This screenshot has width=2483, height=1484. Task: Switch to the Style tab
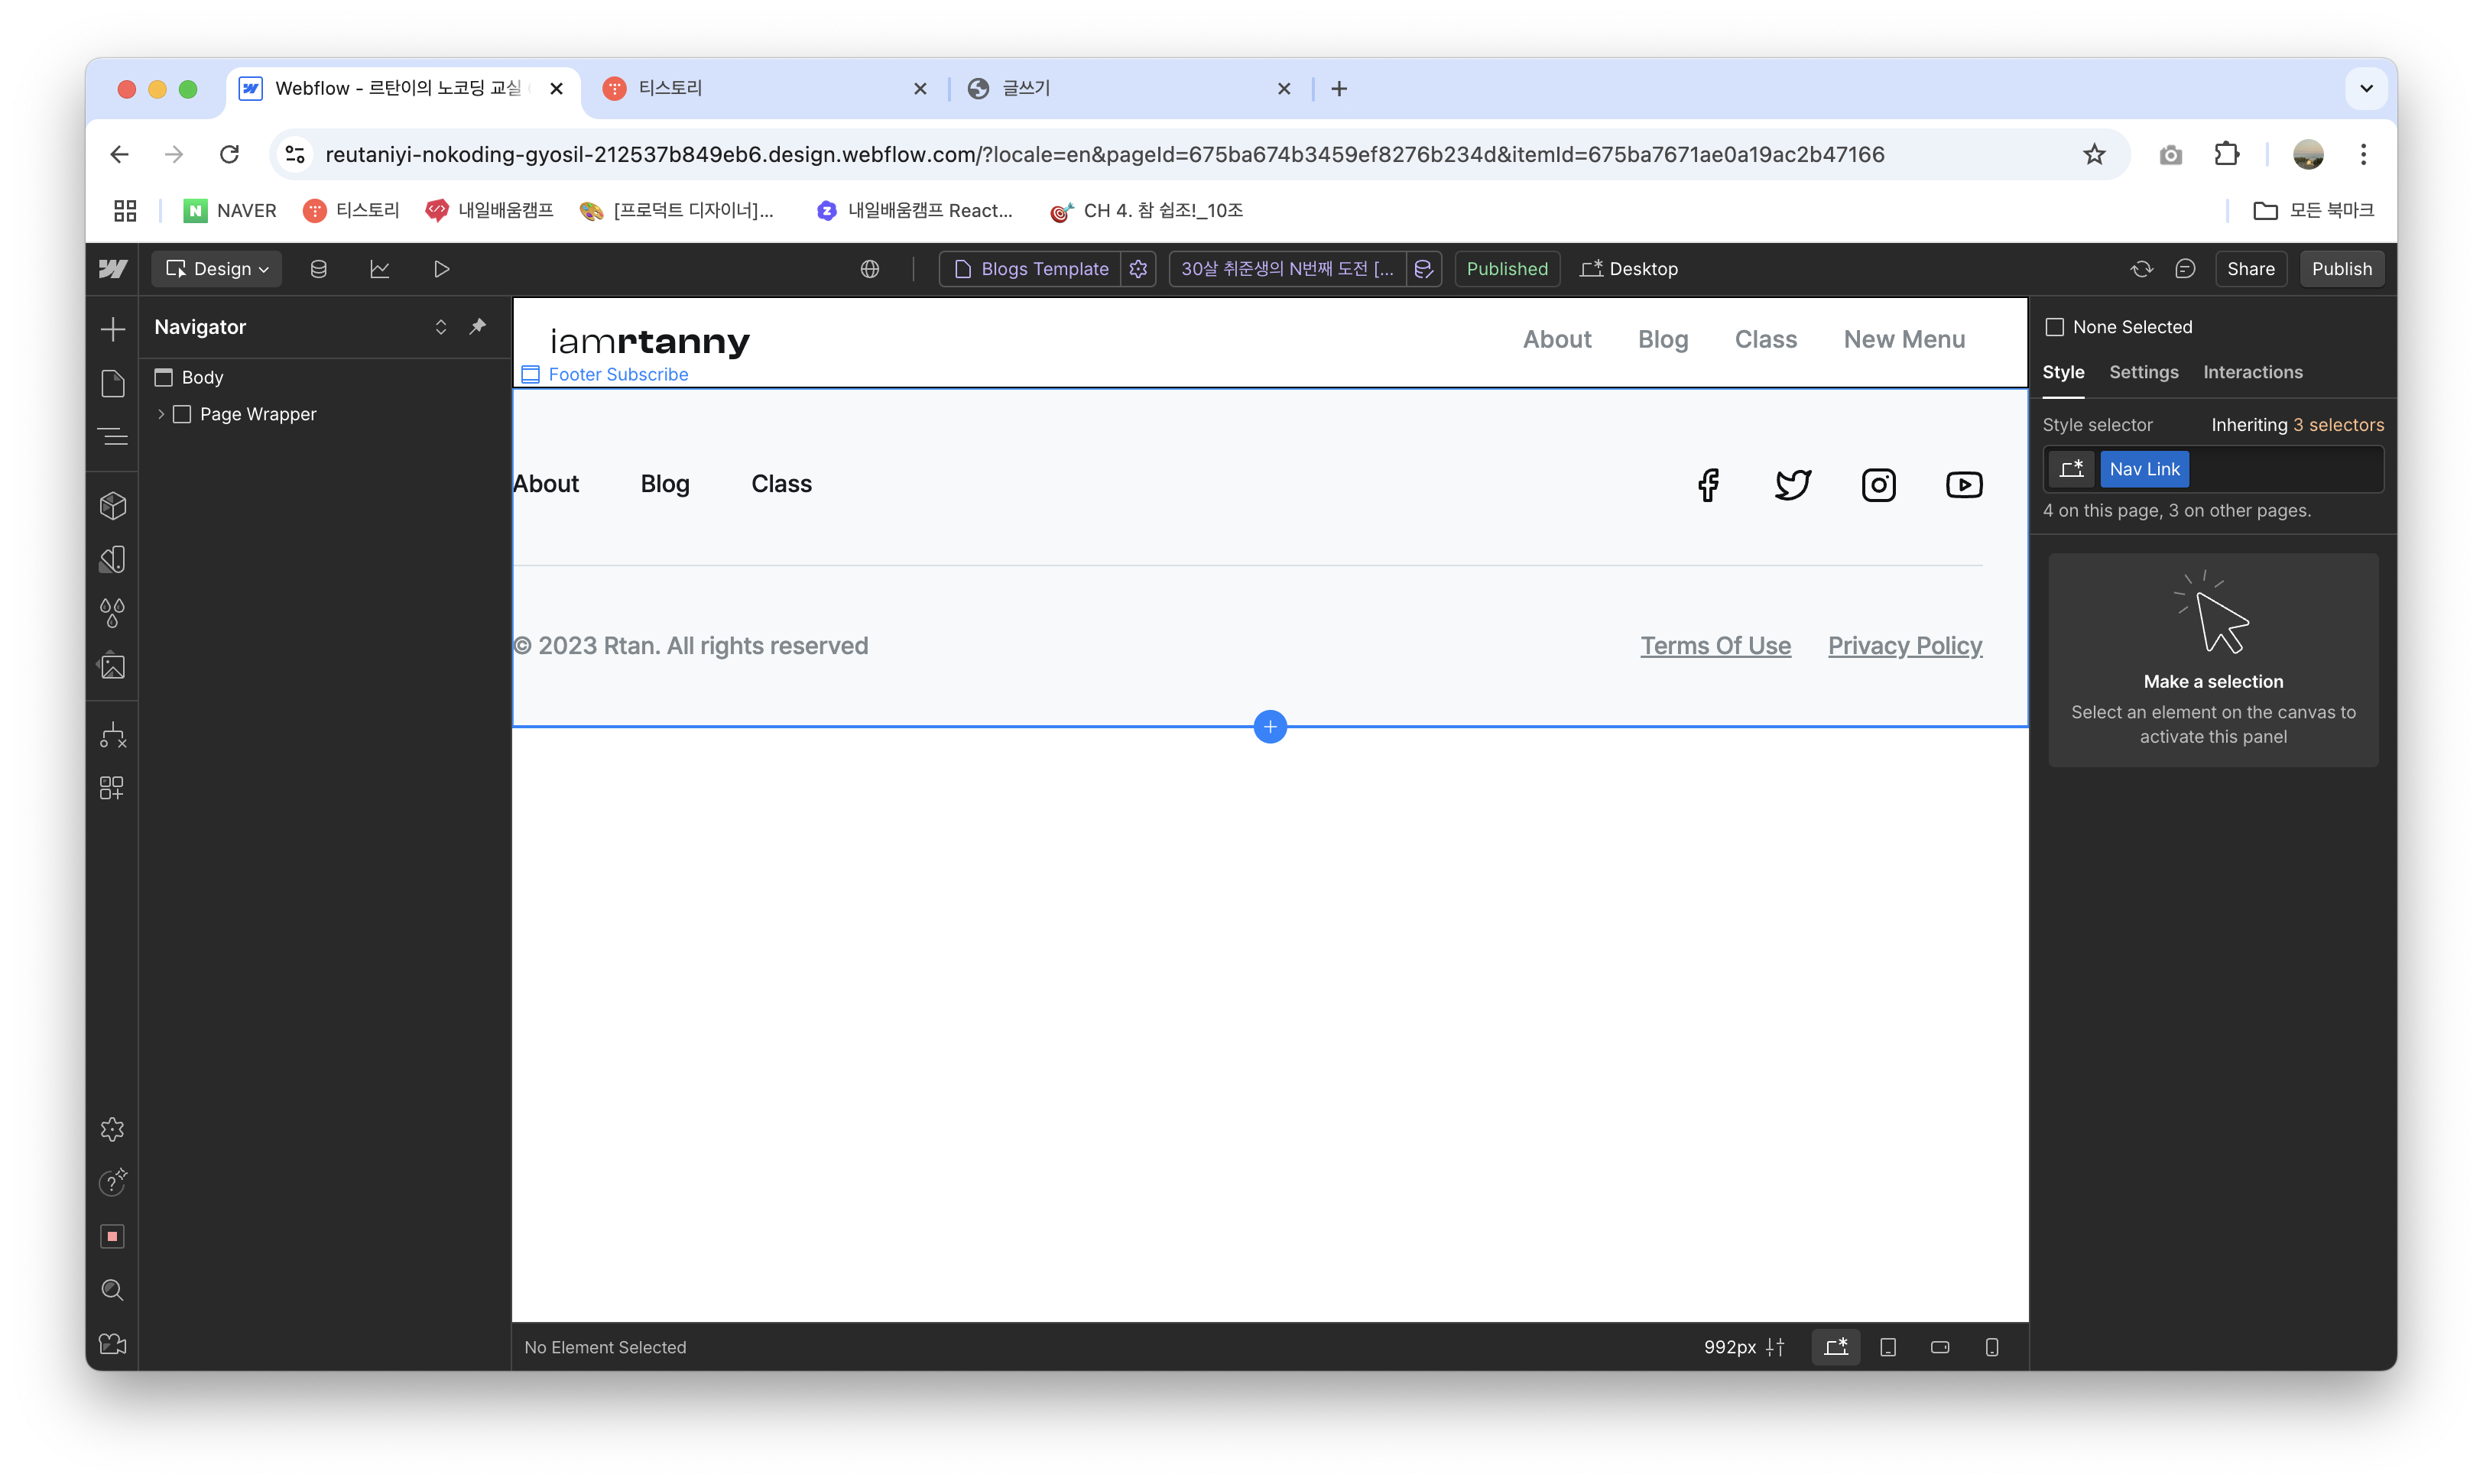[2063, 372]
